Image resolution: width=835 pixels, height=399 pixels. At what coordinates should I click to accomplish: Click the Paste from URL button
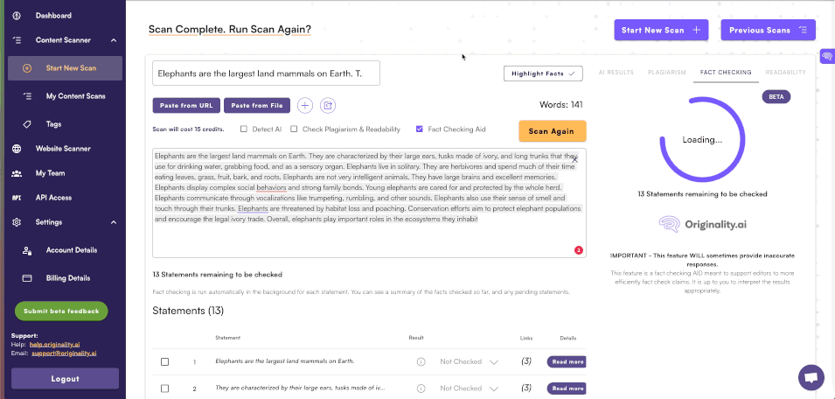click(186, 106)
